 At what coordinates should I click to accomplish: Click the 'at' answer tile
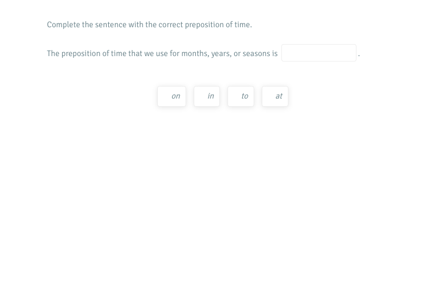click(x=275, y=96)
